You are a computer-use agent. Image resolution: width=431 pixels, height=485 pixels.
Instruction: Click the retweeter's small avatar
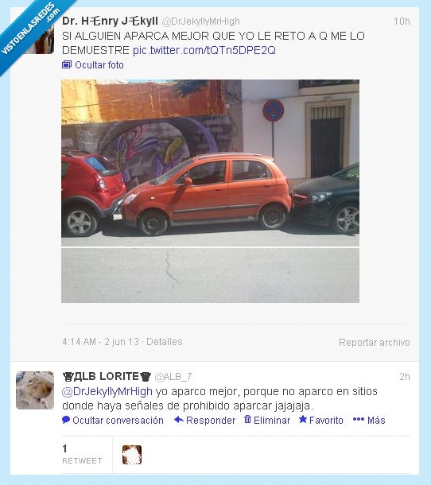point(132,455)
